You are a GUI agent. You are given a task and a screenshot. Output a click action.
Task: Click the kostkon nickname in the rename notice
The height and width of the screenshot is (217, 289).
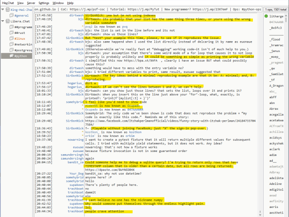(x=135, y=132)
